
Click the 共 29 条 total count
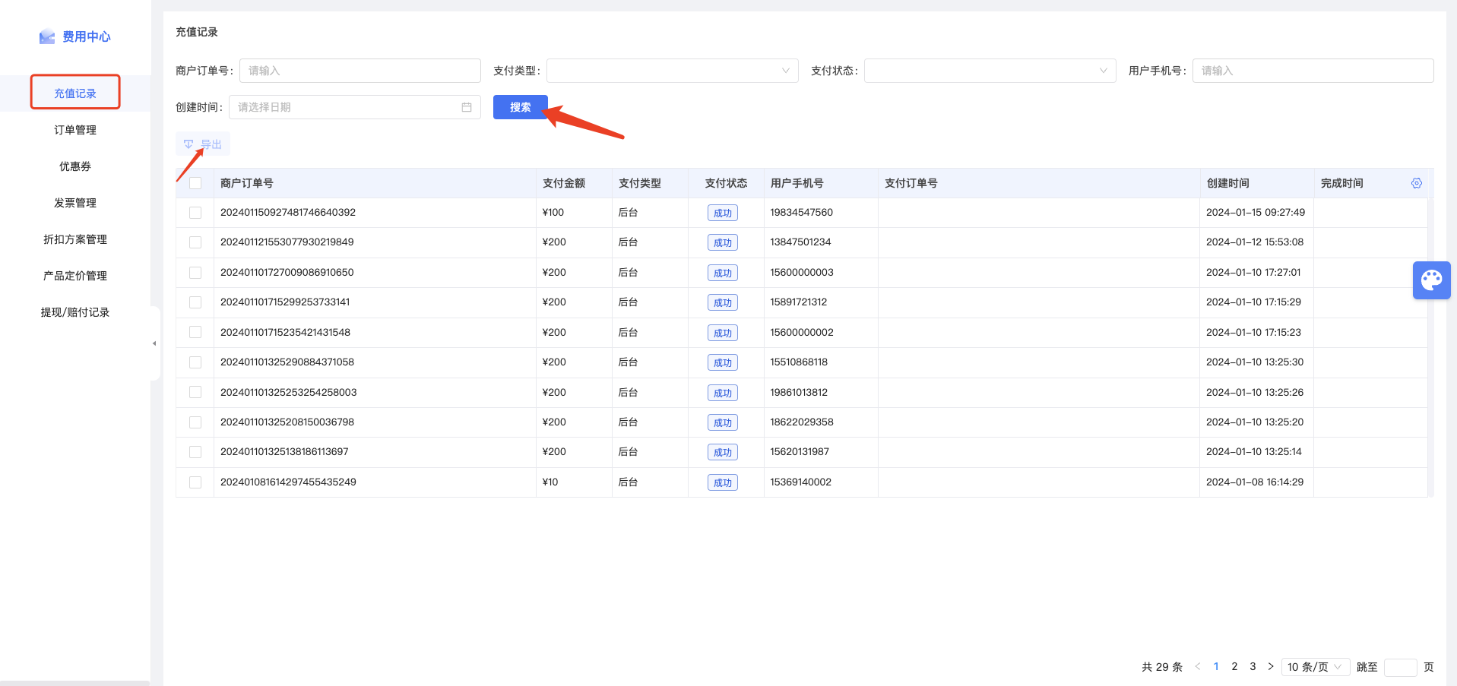[1162, 667]
